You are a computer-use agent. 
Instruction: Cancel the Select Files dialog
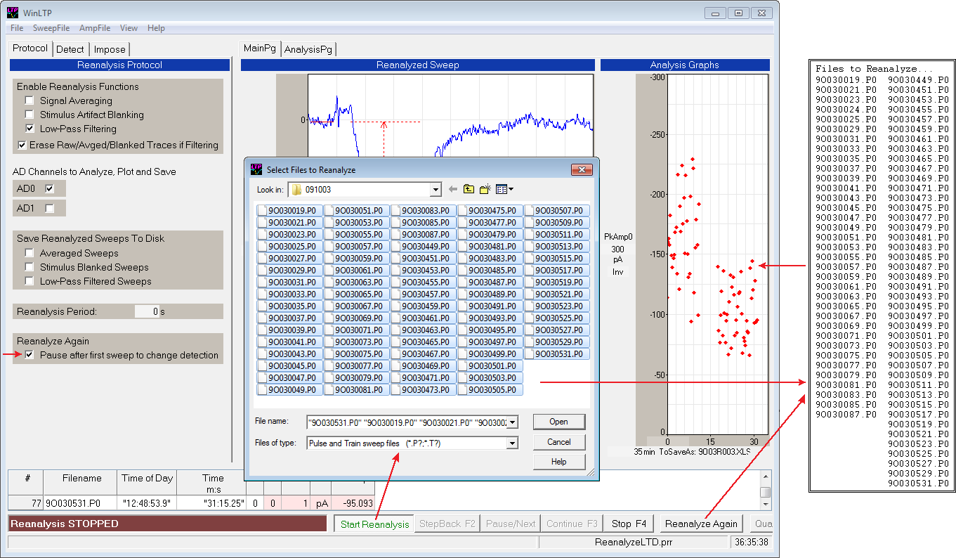(x=558, y=441)
